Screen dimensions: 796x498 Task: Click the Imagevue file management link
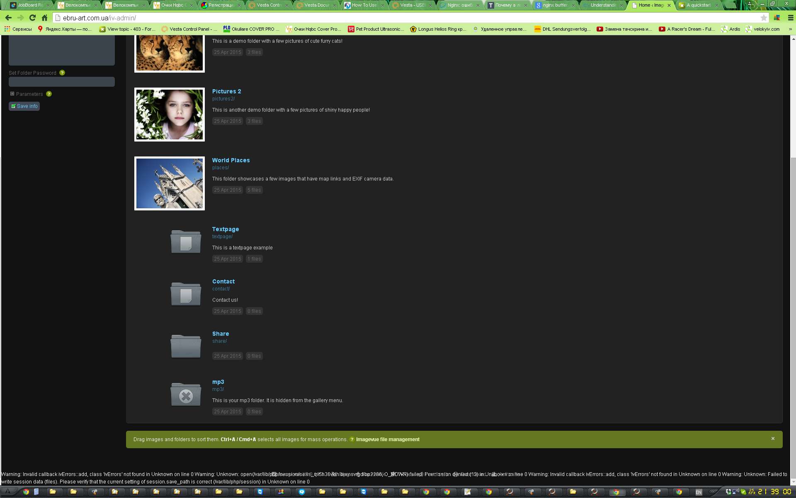point(388,439)
